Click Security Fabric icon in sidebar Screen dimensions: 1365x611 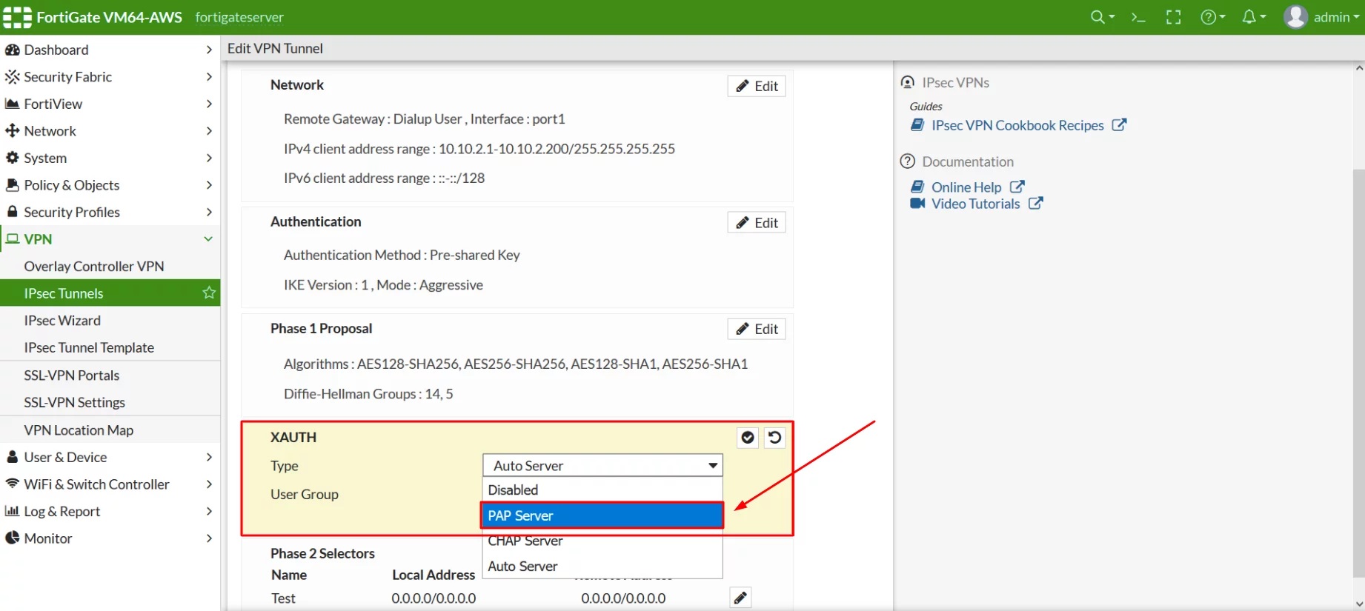(x=12, y=76)
